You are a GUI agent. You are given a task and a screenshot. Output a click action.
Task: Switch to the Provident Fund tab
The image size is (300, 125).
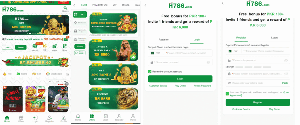point(100,5)
